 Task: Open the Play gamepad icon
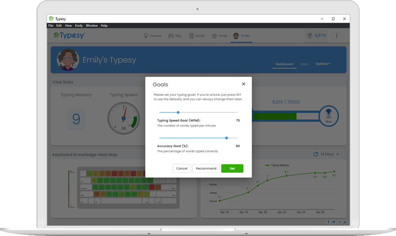tap(171, 36)
